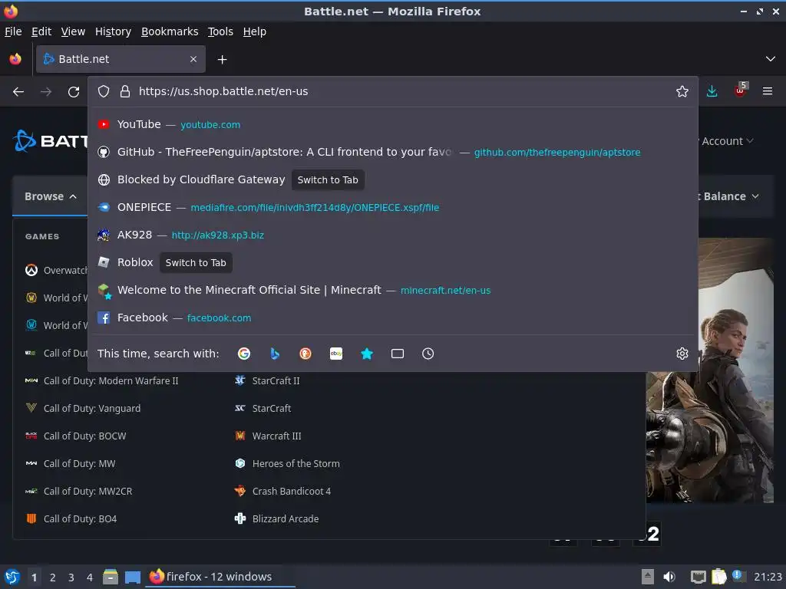The height and width of the screenshot is (589, 786).
Task: Select the Battle.net tab
Action: click(121, 59)
